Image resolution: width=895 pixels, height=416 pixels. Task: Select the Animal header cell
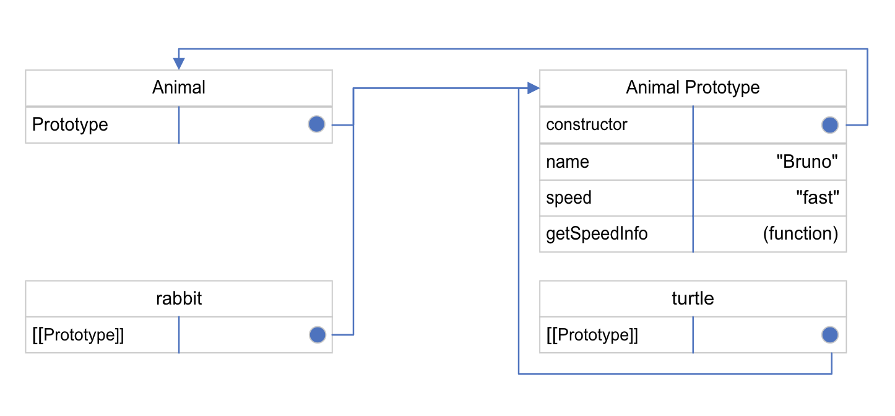click(x=179, y=88)
